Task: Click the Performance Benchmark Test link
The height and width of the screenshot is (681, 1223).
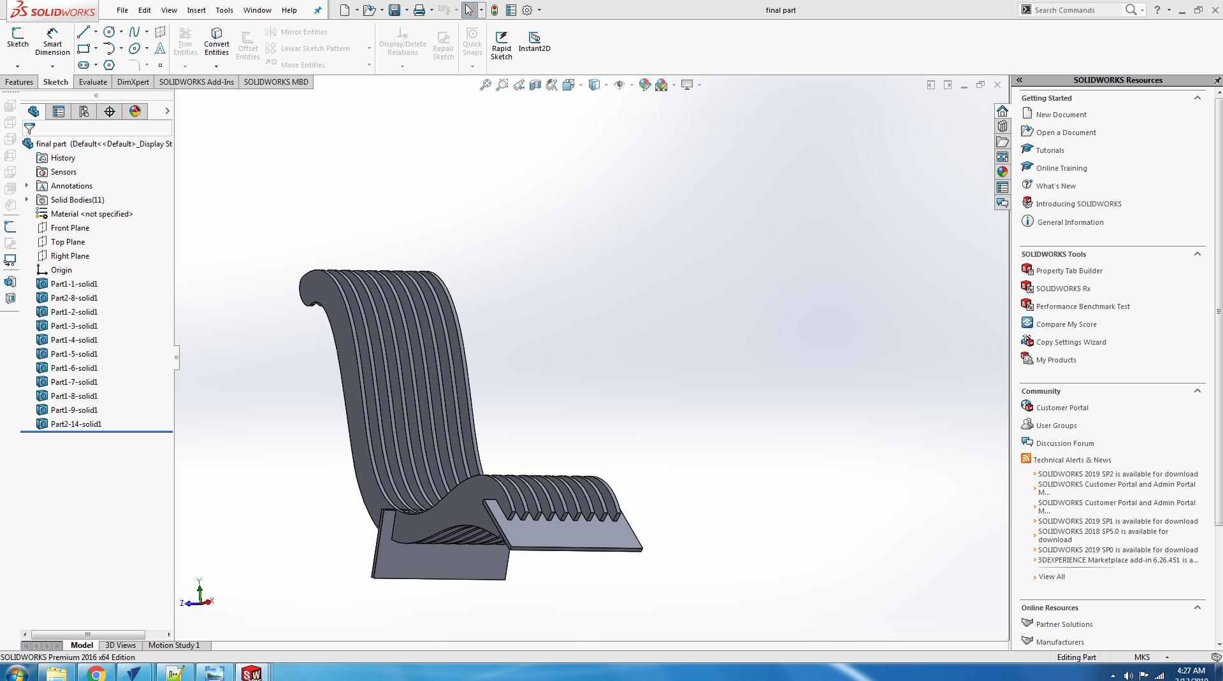Action: tap(1083, 306)
